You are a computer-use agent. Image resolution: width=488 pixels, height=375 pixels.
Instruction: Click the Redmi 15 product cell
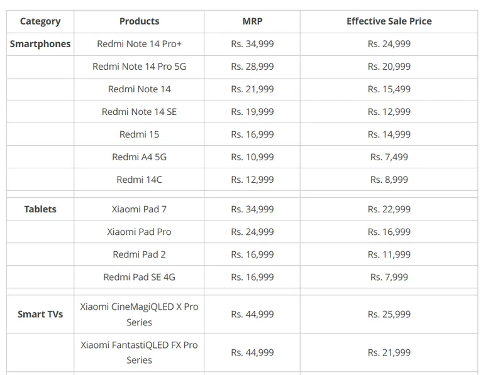[x=139, y=134]
